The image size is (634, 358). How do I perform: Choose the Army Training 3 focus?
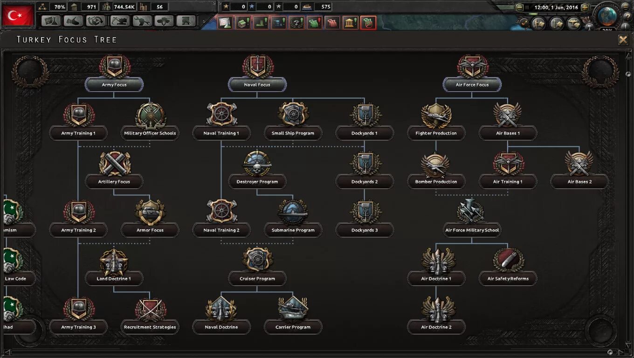(x=78, y=316)
